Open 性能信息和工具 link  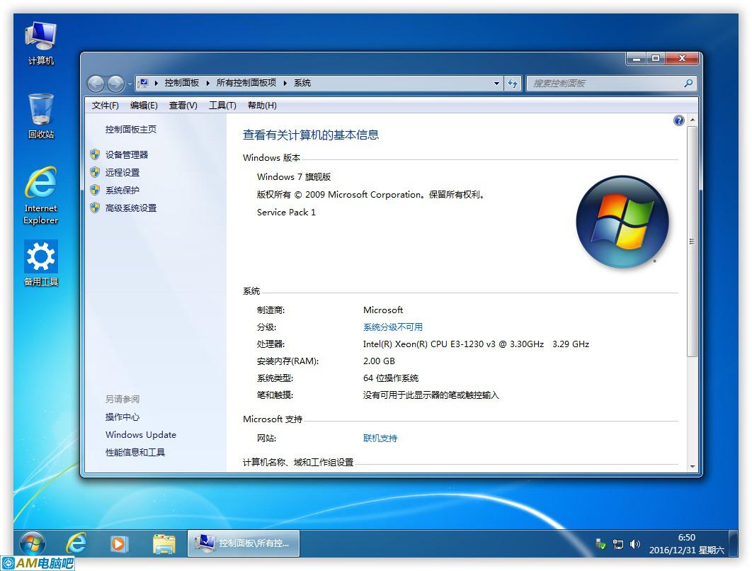tap(135, 452)
